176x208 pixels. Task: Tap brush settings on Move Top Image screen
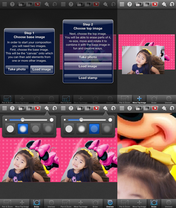164,4
